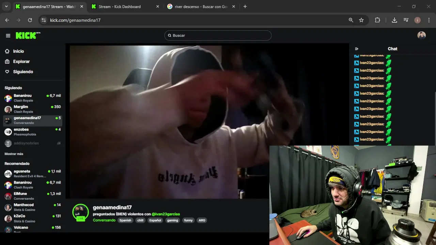Open @ivan23garciaa mention link

point(166,214)
